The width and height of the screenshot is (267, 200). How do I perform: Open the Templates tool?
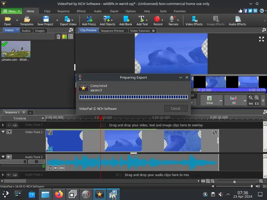point(27,21)
